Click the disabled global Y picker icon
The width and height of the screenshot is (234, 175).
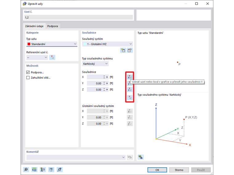point(130,117)
